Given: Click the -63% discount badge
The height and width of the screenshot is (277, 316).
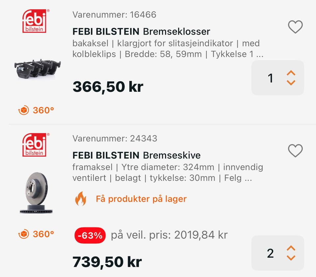Looking at the screenshot, I should point(90,236).
